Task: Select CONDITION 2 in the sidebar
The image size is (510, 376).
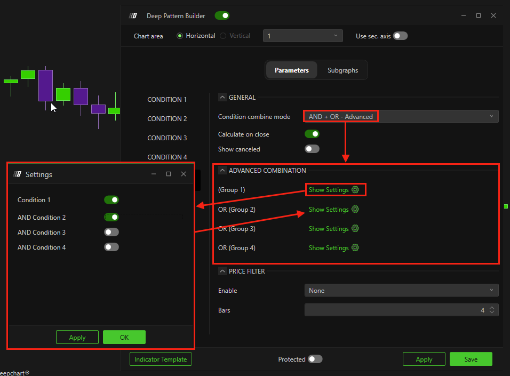Action: coord(167,119)
